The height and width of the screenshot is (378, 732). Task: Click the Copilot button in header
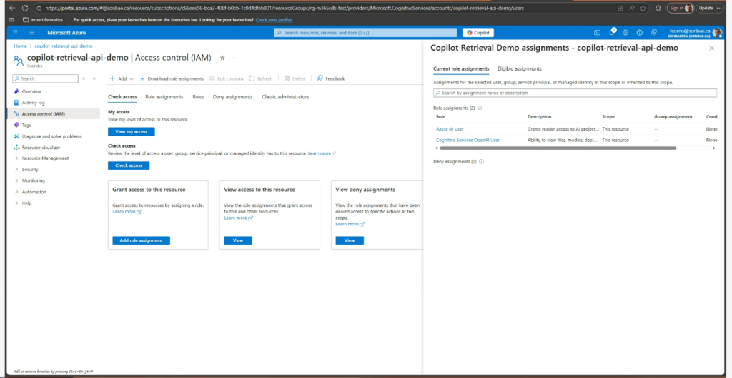pos(478,33)
